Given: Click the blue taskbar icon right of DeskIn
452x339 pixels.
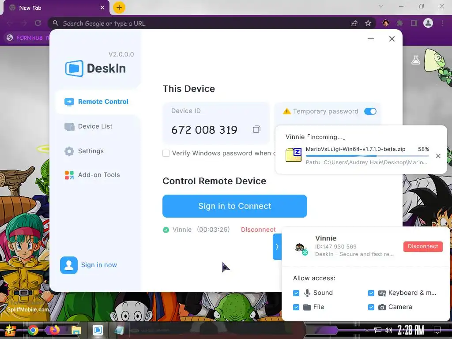Looking at the screenshot, I should click(x=119, y=330).
